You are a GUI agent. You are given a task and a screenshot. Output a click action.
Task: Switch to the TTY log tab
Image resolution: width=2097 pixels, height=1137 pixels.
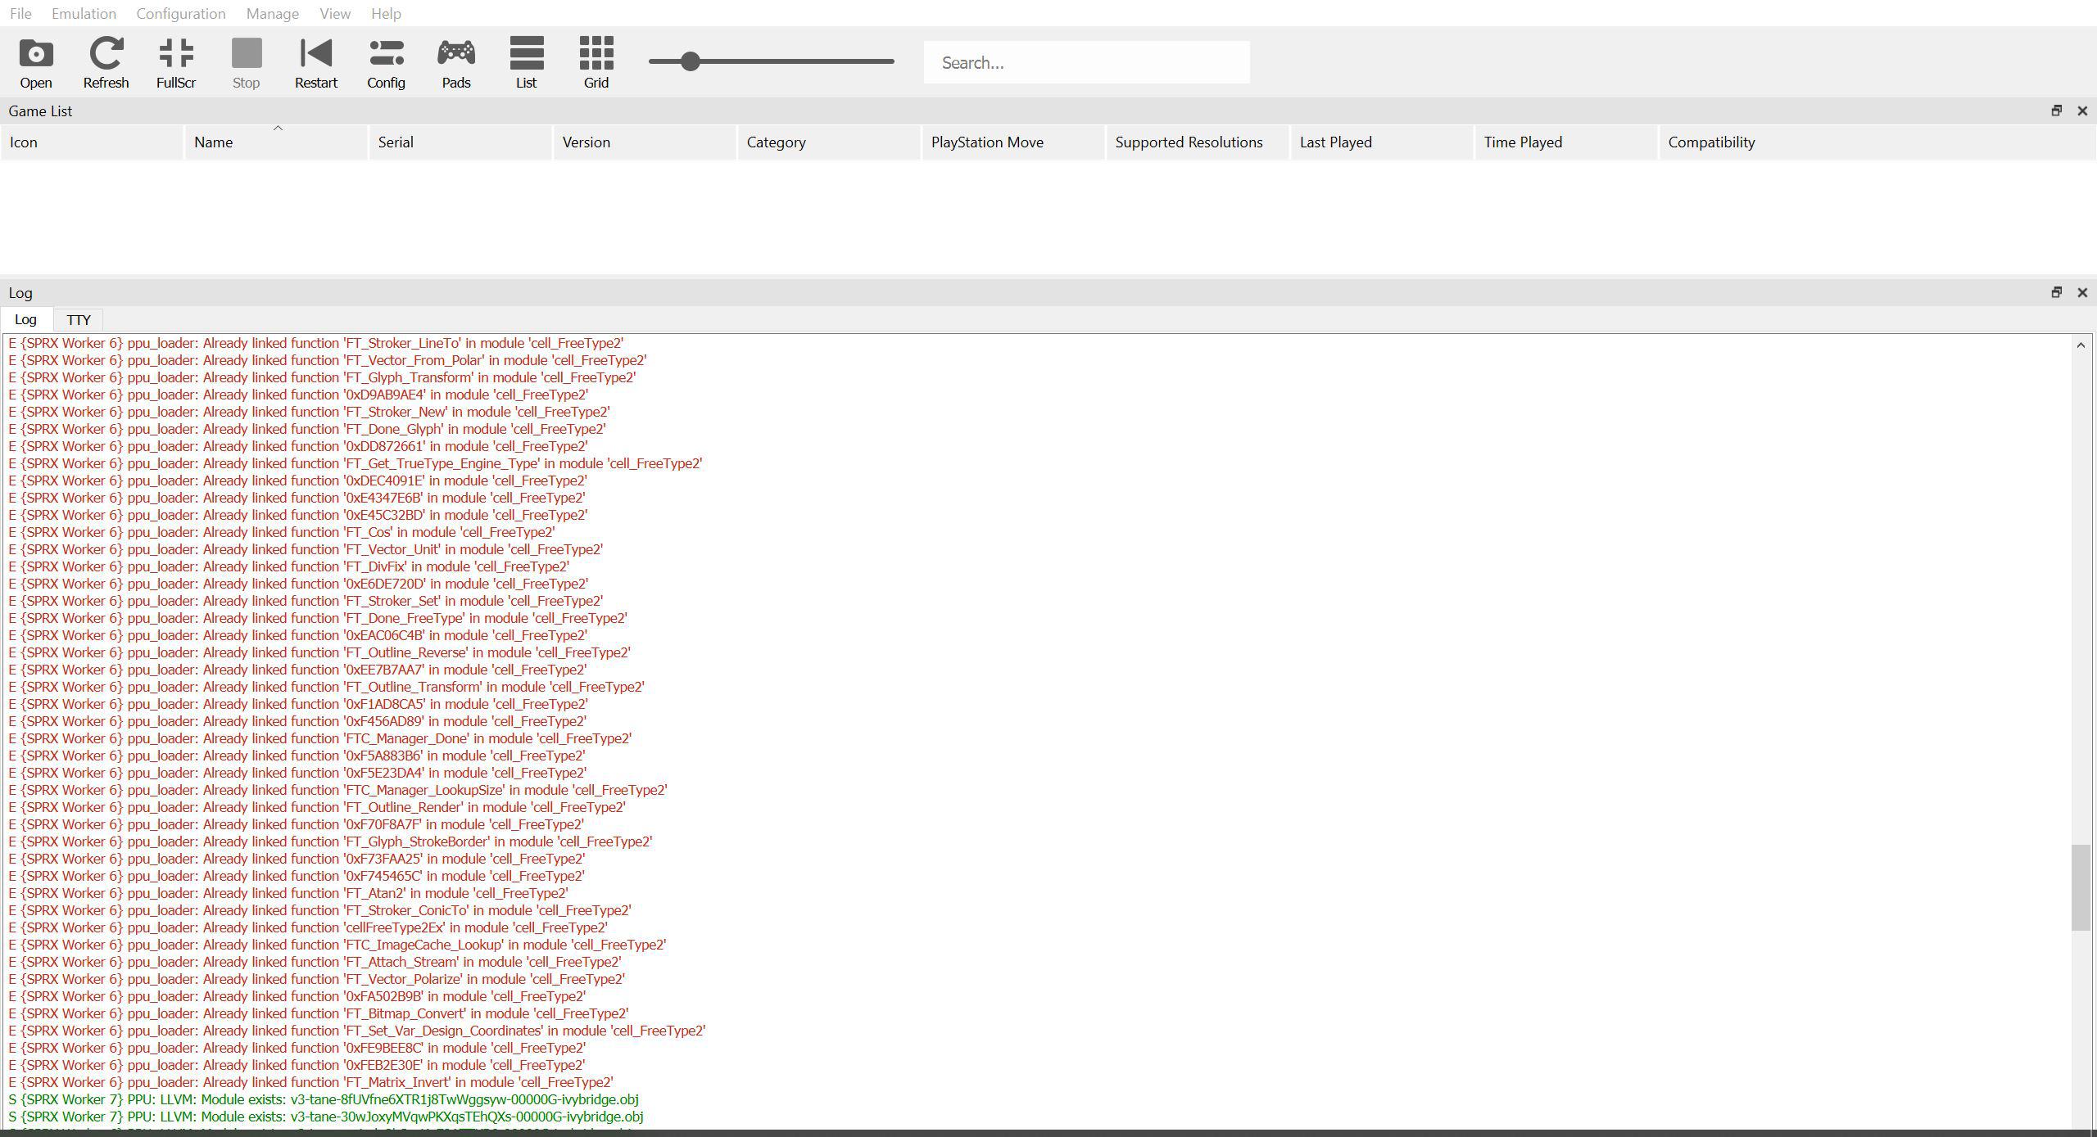[x=79, y=320]
